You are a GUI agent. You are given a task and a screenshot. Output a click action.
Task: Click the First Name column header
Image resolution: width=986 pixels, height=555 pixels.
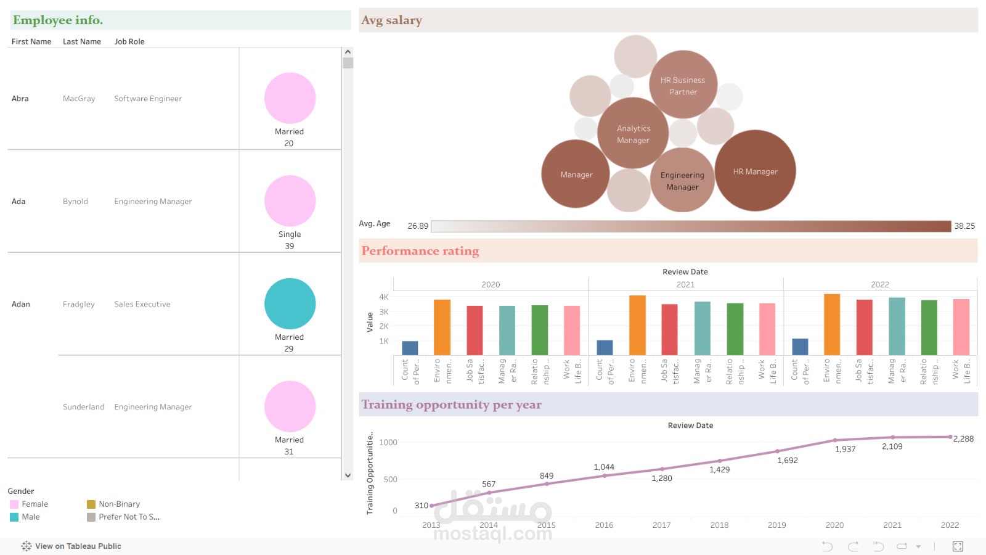tap(31, 41)
